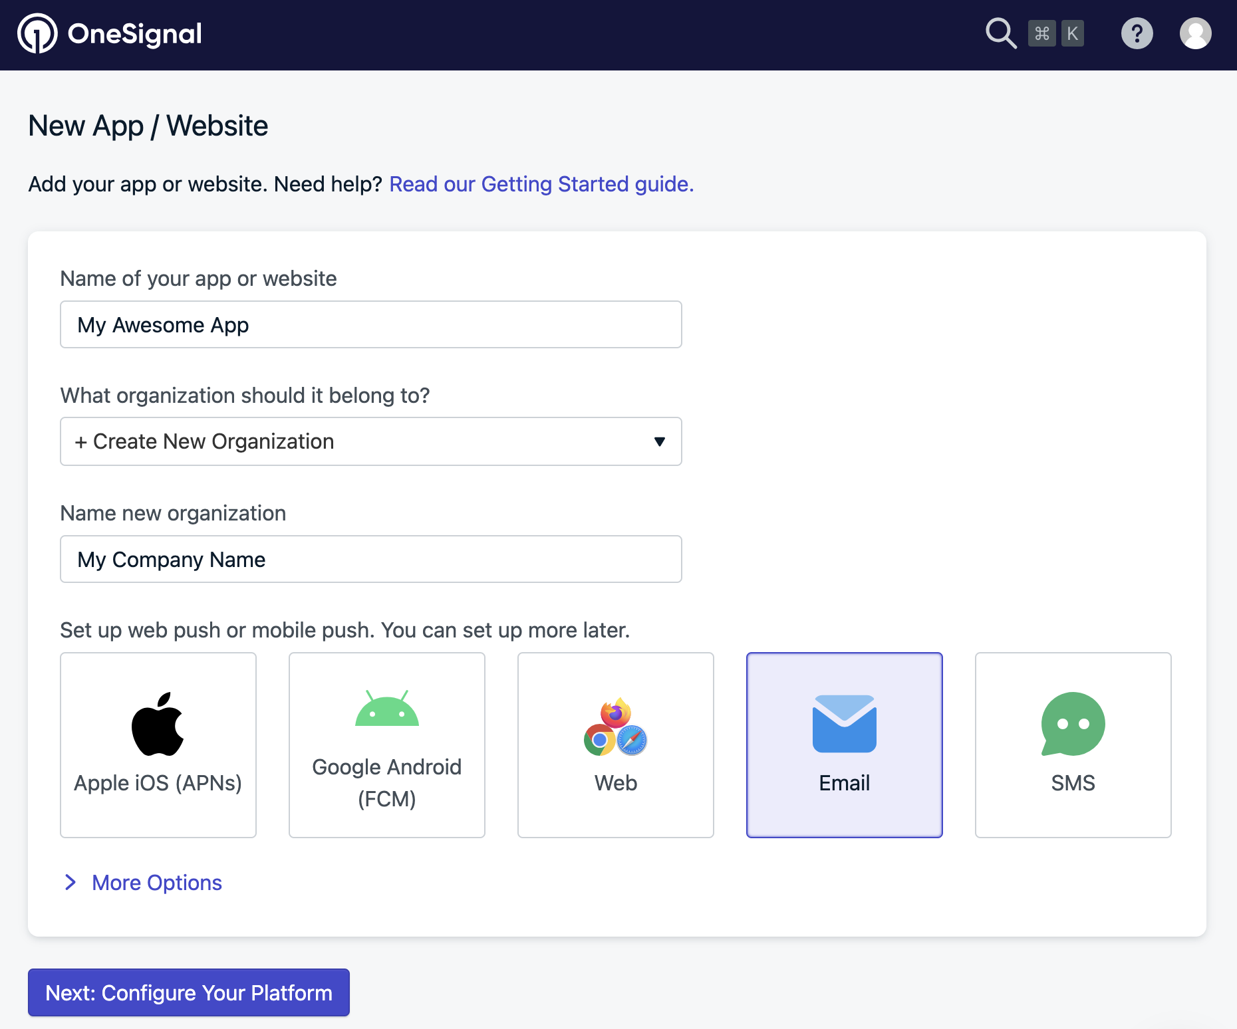
Task: Open the Getting Started guide link
Action: 541,184
